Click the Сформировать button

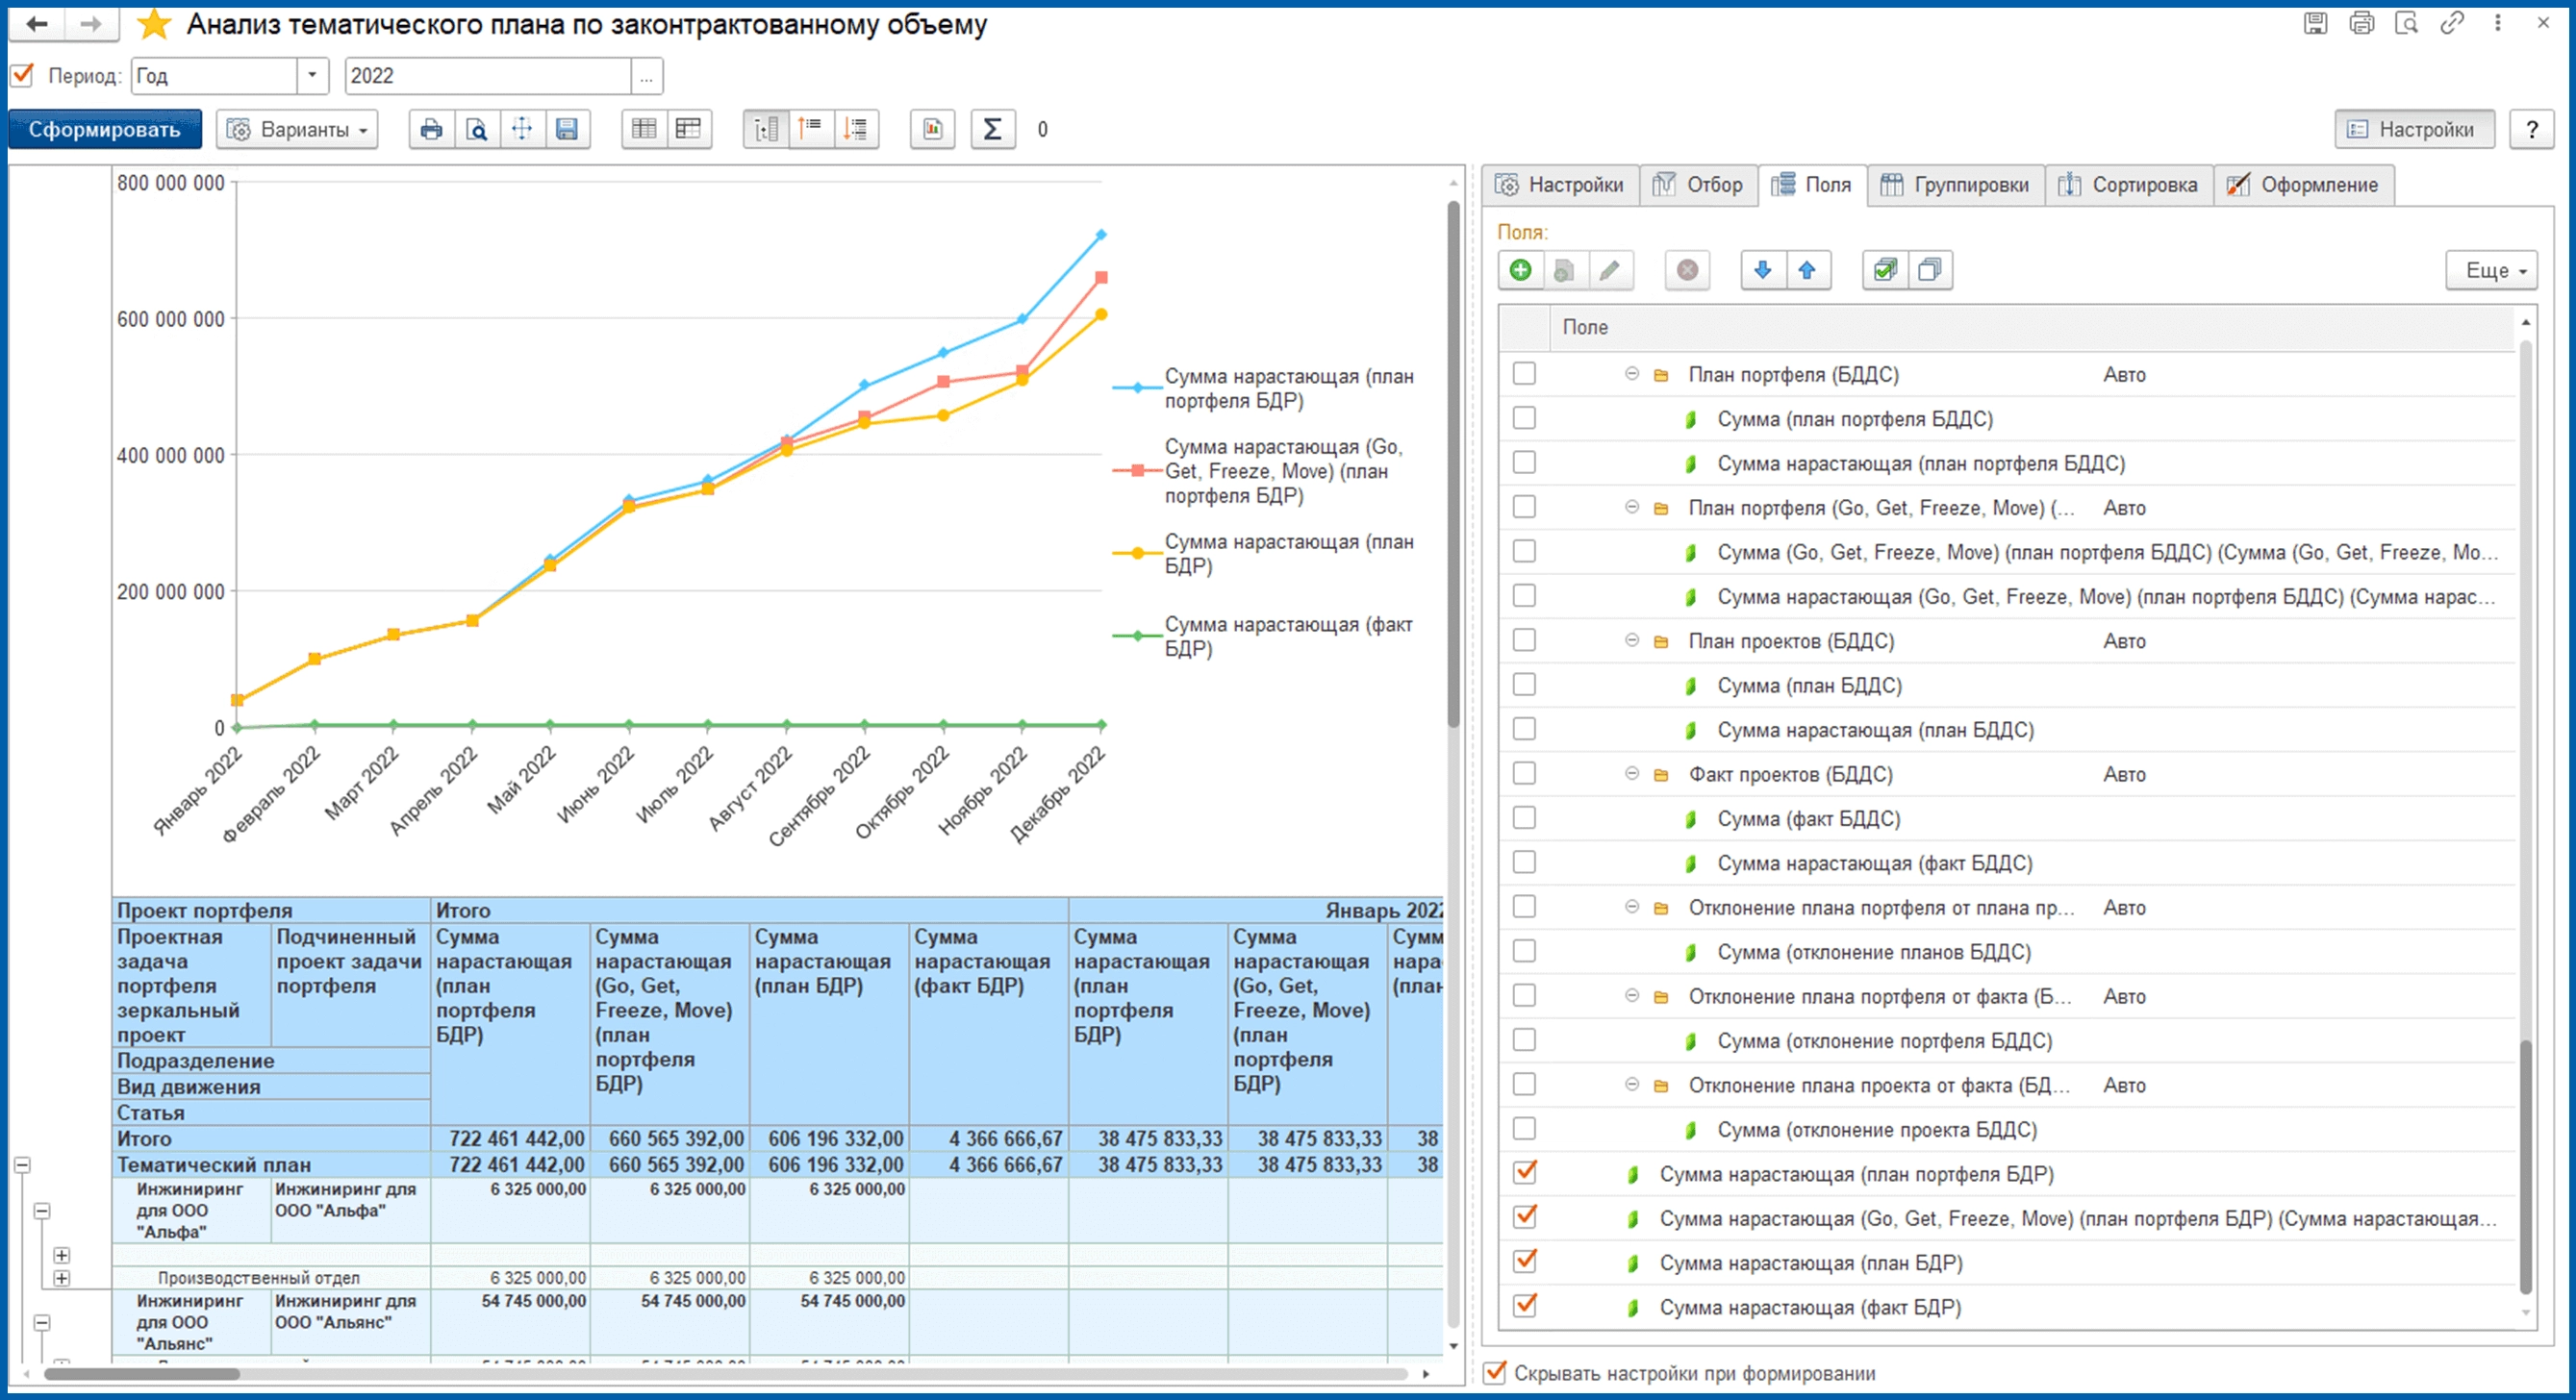pyautogui.click(x=104, y=129)
